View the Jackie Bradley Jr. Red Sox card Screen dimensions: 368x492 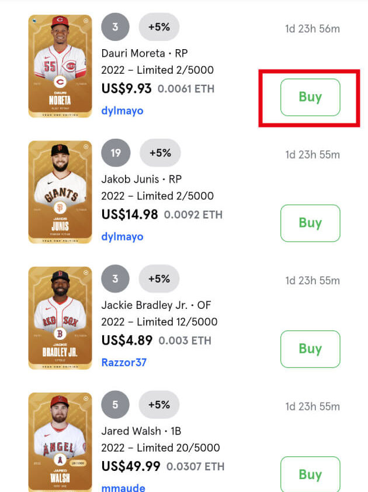(60, 318)
